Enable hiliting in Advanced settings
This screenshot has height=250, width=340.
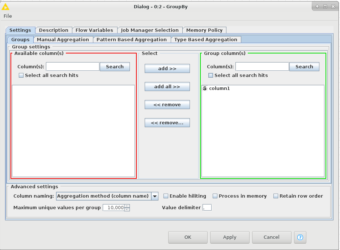[x=166, y=196]
